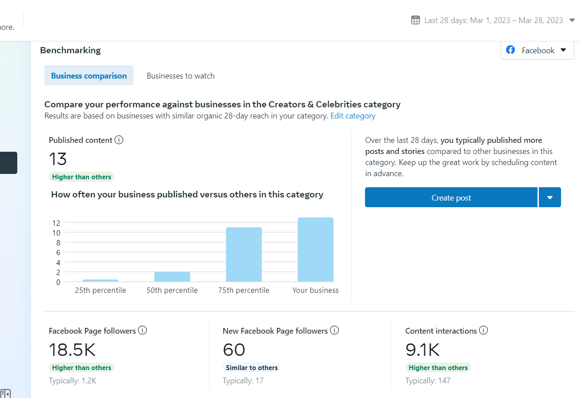Click the calendar icon in date range

(416, 20)
